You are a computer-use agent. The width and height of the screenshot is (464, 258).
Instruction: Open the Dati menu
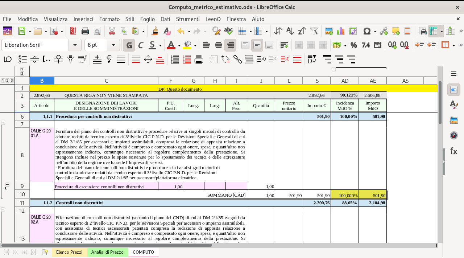point(165,19)
